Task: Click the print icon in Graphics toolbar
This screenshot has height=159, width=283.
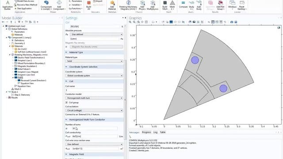Action: [236, 22]
